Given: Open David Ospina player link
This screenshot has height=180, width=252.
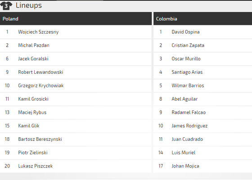Looking at the screenshot, I should pyautogui.click(x=185, y=32).
